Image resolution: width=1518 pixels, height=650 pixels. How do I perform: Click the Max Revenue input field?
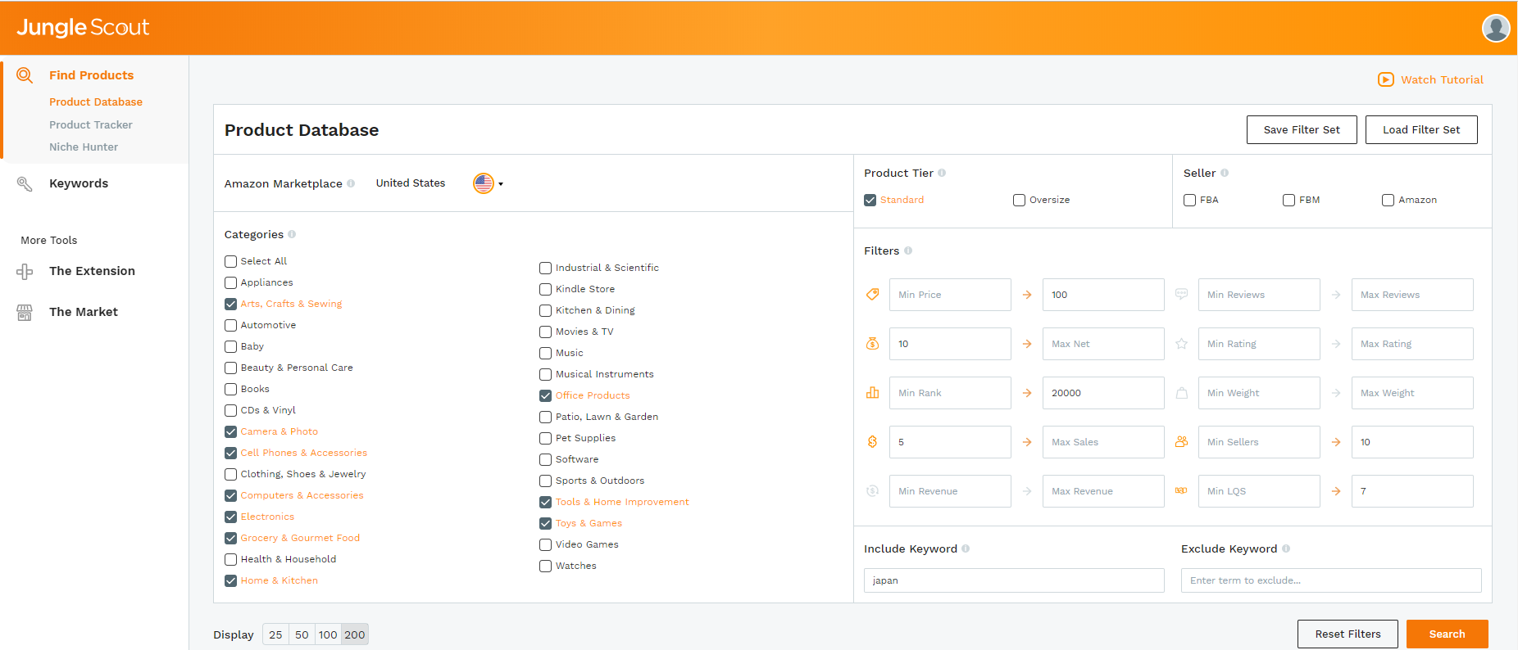click(1103, 491)
